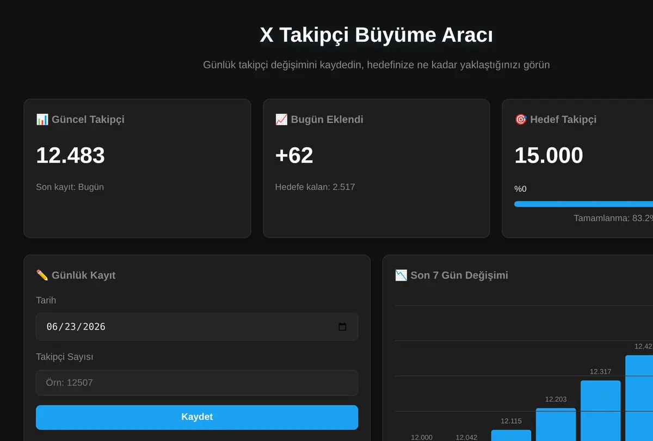Click the Kaydet button
Image resolution: width=653 pixels, height=441 pixels.
pyautogui.click(x=197, y=417)
